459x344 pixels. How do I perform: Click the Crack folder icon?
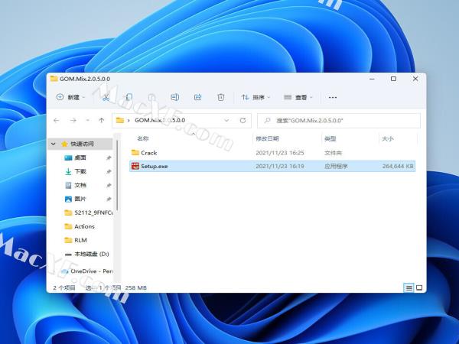(x=135, y=153)
